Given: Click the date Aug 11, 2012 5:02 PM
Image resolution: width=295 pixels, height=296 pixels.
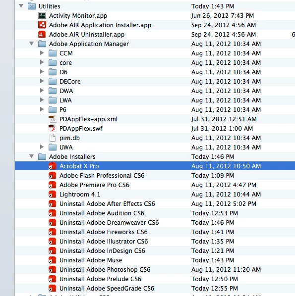Looking at the screenshot, I should pyautogui.click(x=224, y=204).
